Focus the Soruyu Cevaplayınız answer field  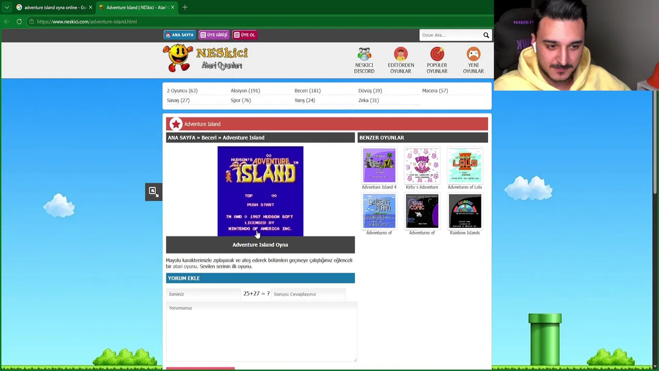tap(308, 294)
